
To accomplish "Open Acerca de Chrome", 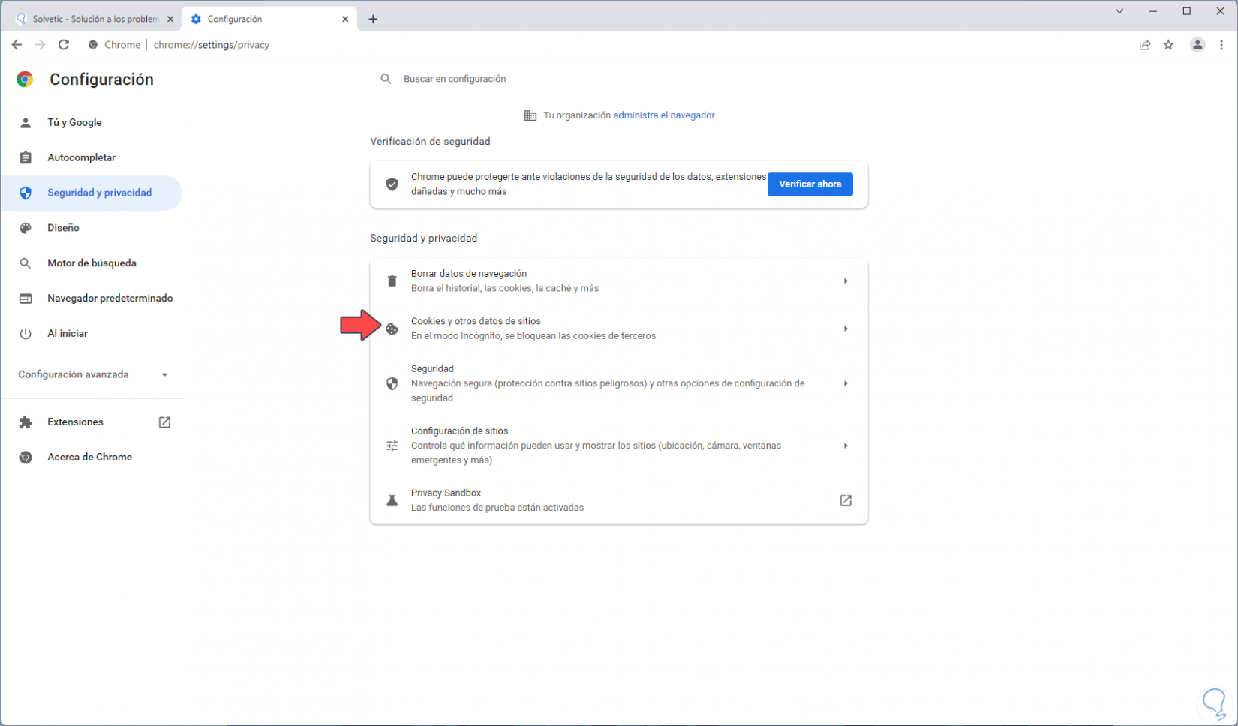I will [92, 457].
